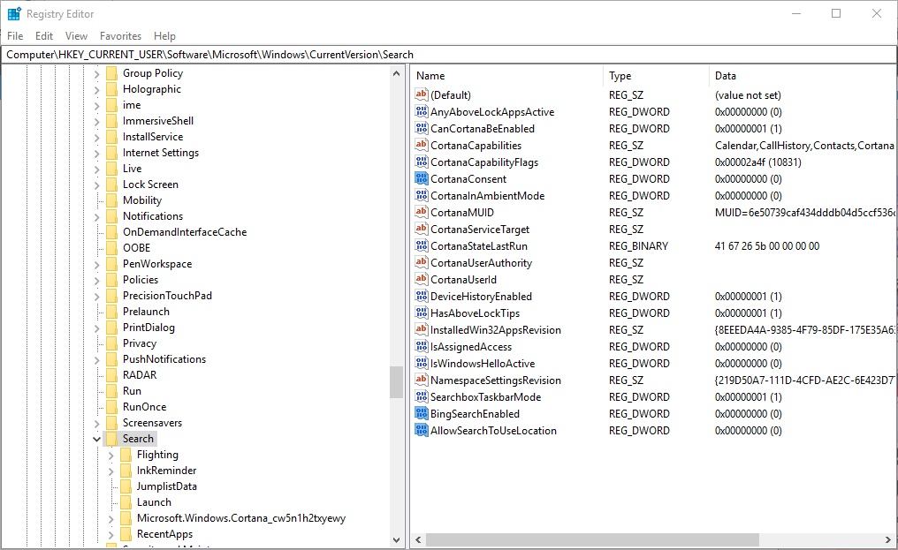Screen dimensions: 898x550
Task: Click the DWORD icon beside SearchboxTaskbarMode
Action: point(422,396)
